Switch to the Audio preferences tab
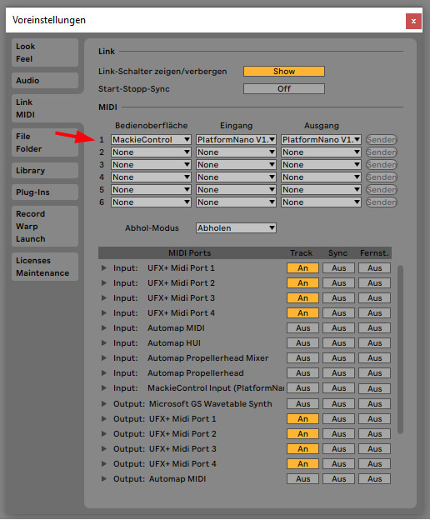Screen dimensions: 430x520 (45, 81)
